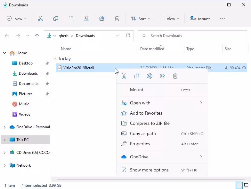Image resolution: width=251 pixels, height=189 pixels.
Task: Click the Delete icon in the context menu
Action: pyautogui.click(x=175, y=76)
